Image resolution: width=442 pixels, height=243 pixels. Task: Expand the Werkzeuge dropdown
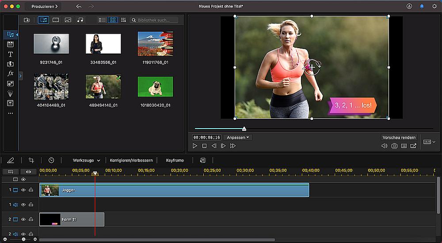pos(86,160)
